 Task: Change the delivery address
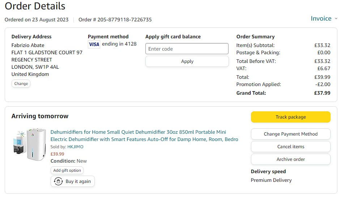click(21, 84)
